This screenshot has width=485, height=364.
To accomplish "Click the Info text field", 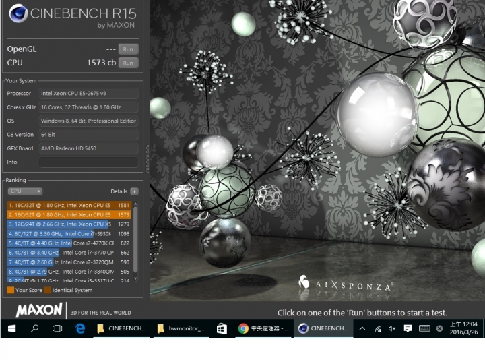I will [x=88, y=162].
